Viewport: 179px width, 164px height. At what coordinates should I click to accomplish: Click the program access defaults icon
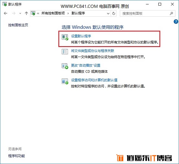tap(65, 81)
